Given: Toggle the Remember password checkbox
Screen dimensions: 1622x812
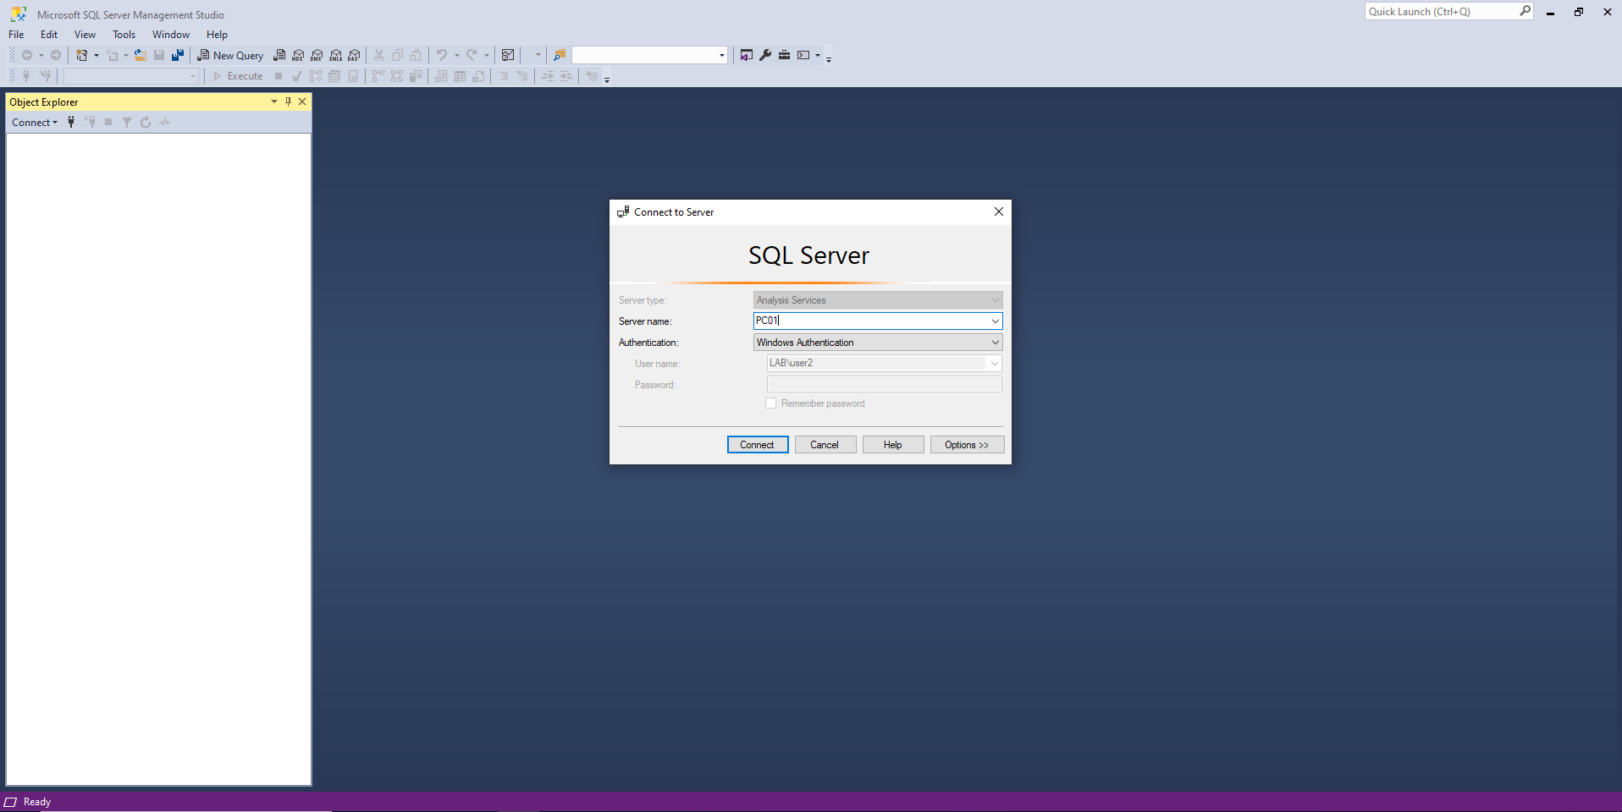Looking at the screenshot, I should point(771,403).
